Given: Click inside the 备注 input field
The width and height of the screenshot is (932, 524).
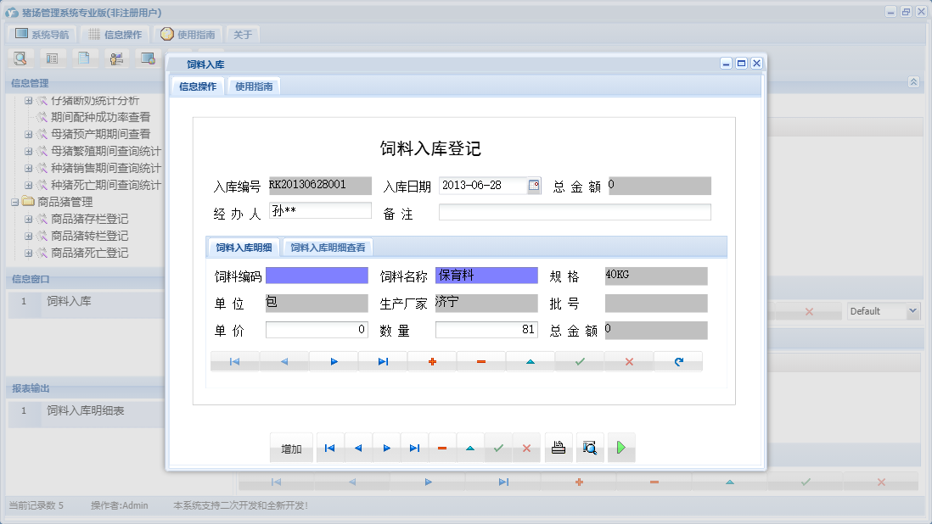Looking at the screenshot, I should (574, 211).
